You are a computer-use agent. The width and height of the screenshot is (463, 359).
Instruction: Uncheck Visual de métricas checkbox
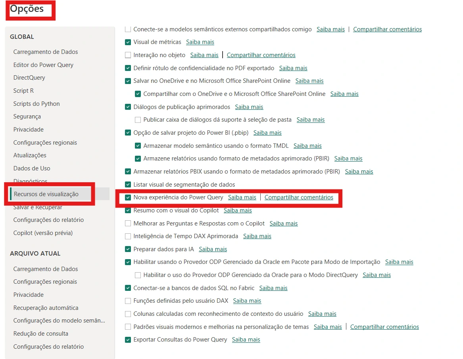(x=128, y=42)
